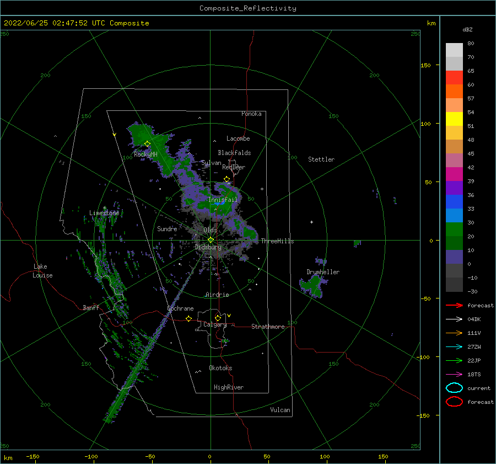Click the Sylvan label
496x464 pixels.
click(x=211, y=163)
